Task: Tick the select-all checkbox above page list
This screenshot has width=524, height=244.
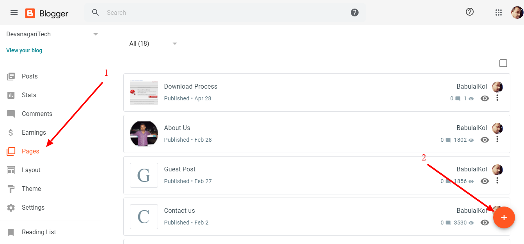Action: click(x=503, y=63)
